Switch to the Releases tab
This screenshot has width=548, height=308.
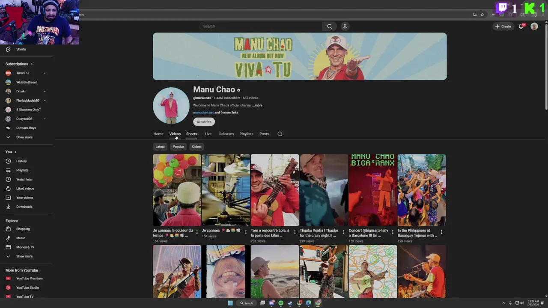226,134
